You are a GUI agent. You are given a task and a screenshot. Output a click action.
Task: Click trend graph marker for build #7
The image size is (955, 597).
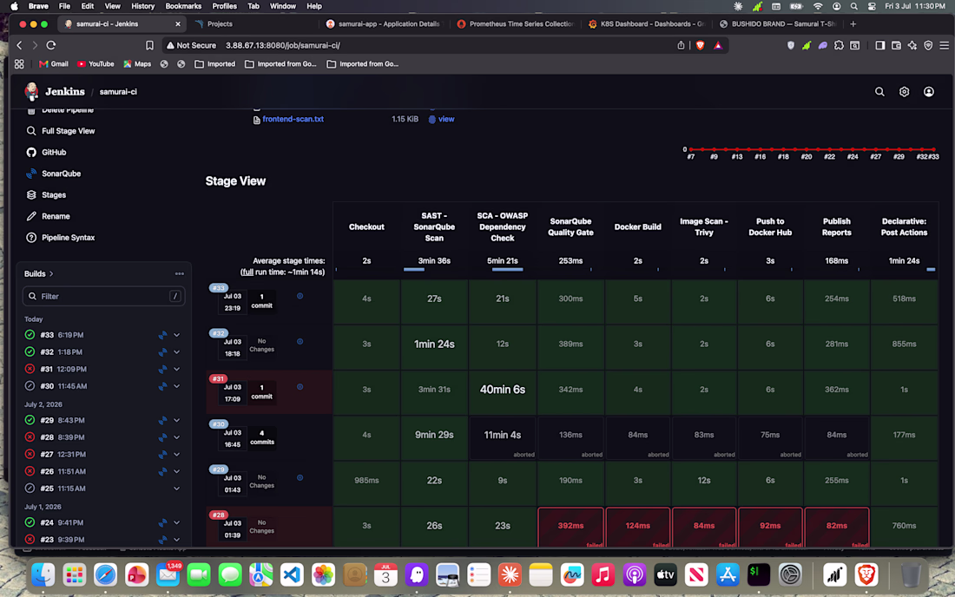tap(691, 149)
